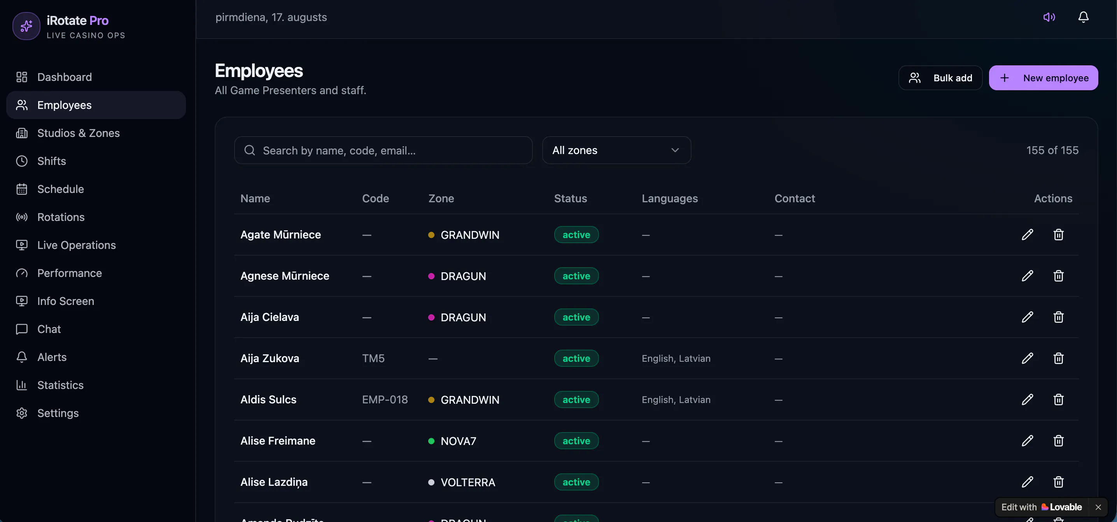The image size is (1117, 522).
Task: Click Edit with Lovable link
Action: pyautogui.click(x=1042, y=507)
